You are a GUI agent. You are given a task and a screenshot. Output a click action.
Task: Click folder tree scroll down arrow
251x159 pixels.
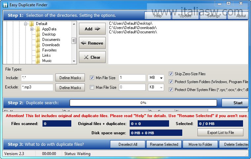click(74, 61)
